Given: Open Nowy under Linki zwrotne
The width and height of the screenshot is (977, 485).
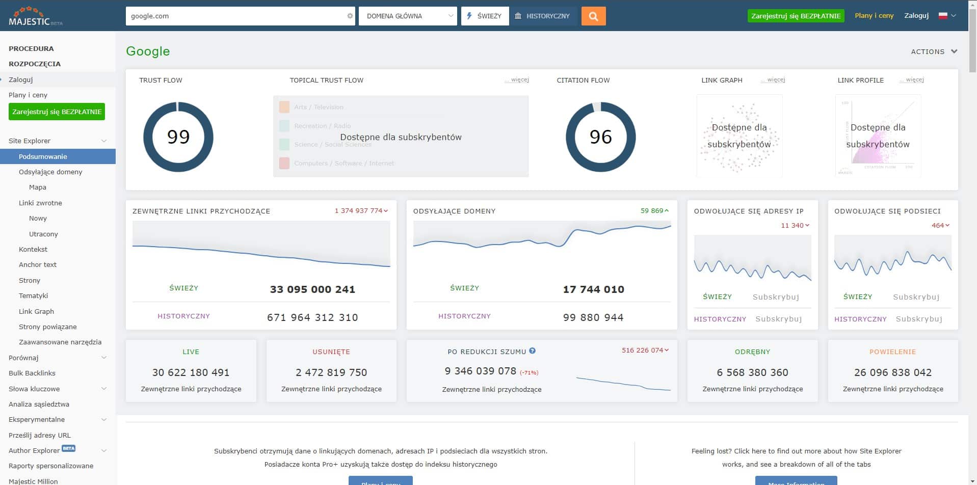Looking at the screenshot, I should (38, 218).
